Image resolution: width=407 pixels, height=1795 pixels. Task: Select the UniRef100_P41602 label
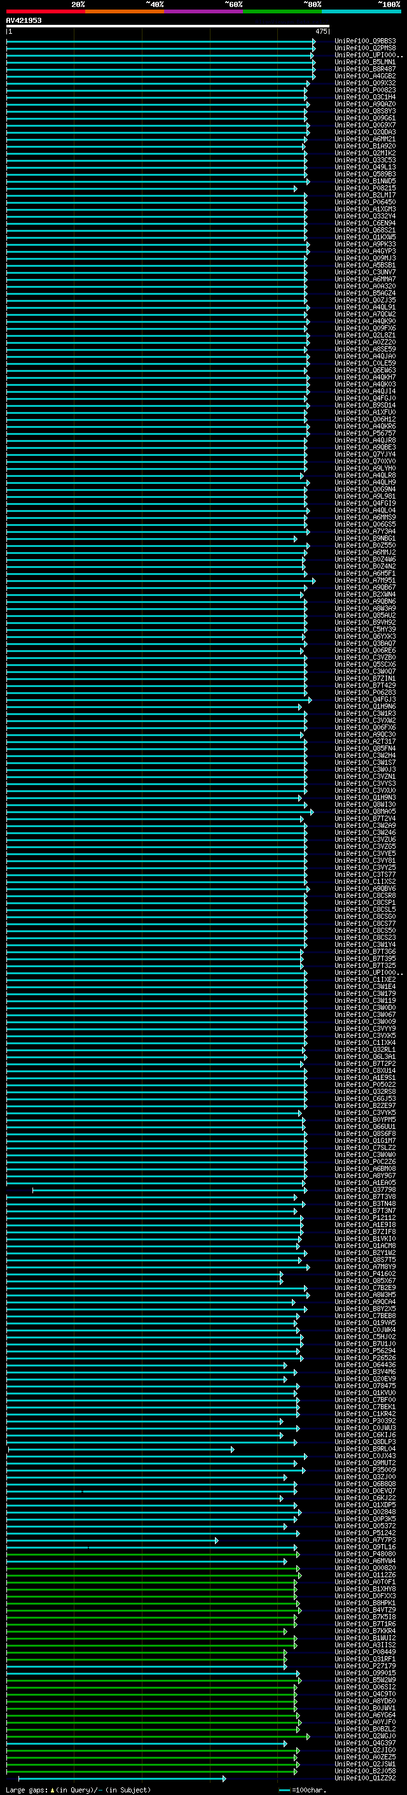point(365,1274)
